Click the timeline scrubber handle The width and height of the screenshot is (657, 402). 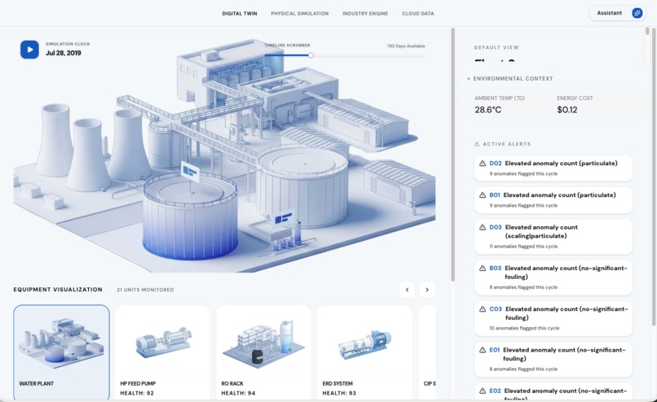coord(311,55)
